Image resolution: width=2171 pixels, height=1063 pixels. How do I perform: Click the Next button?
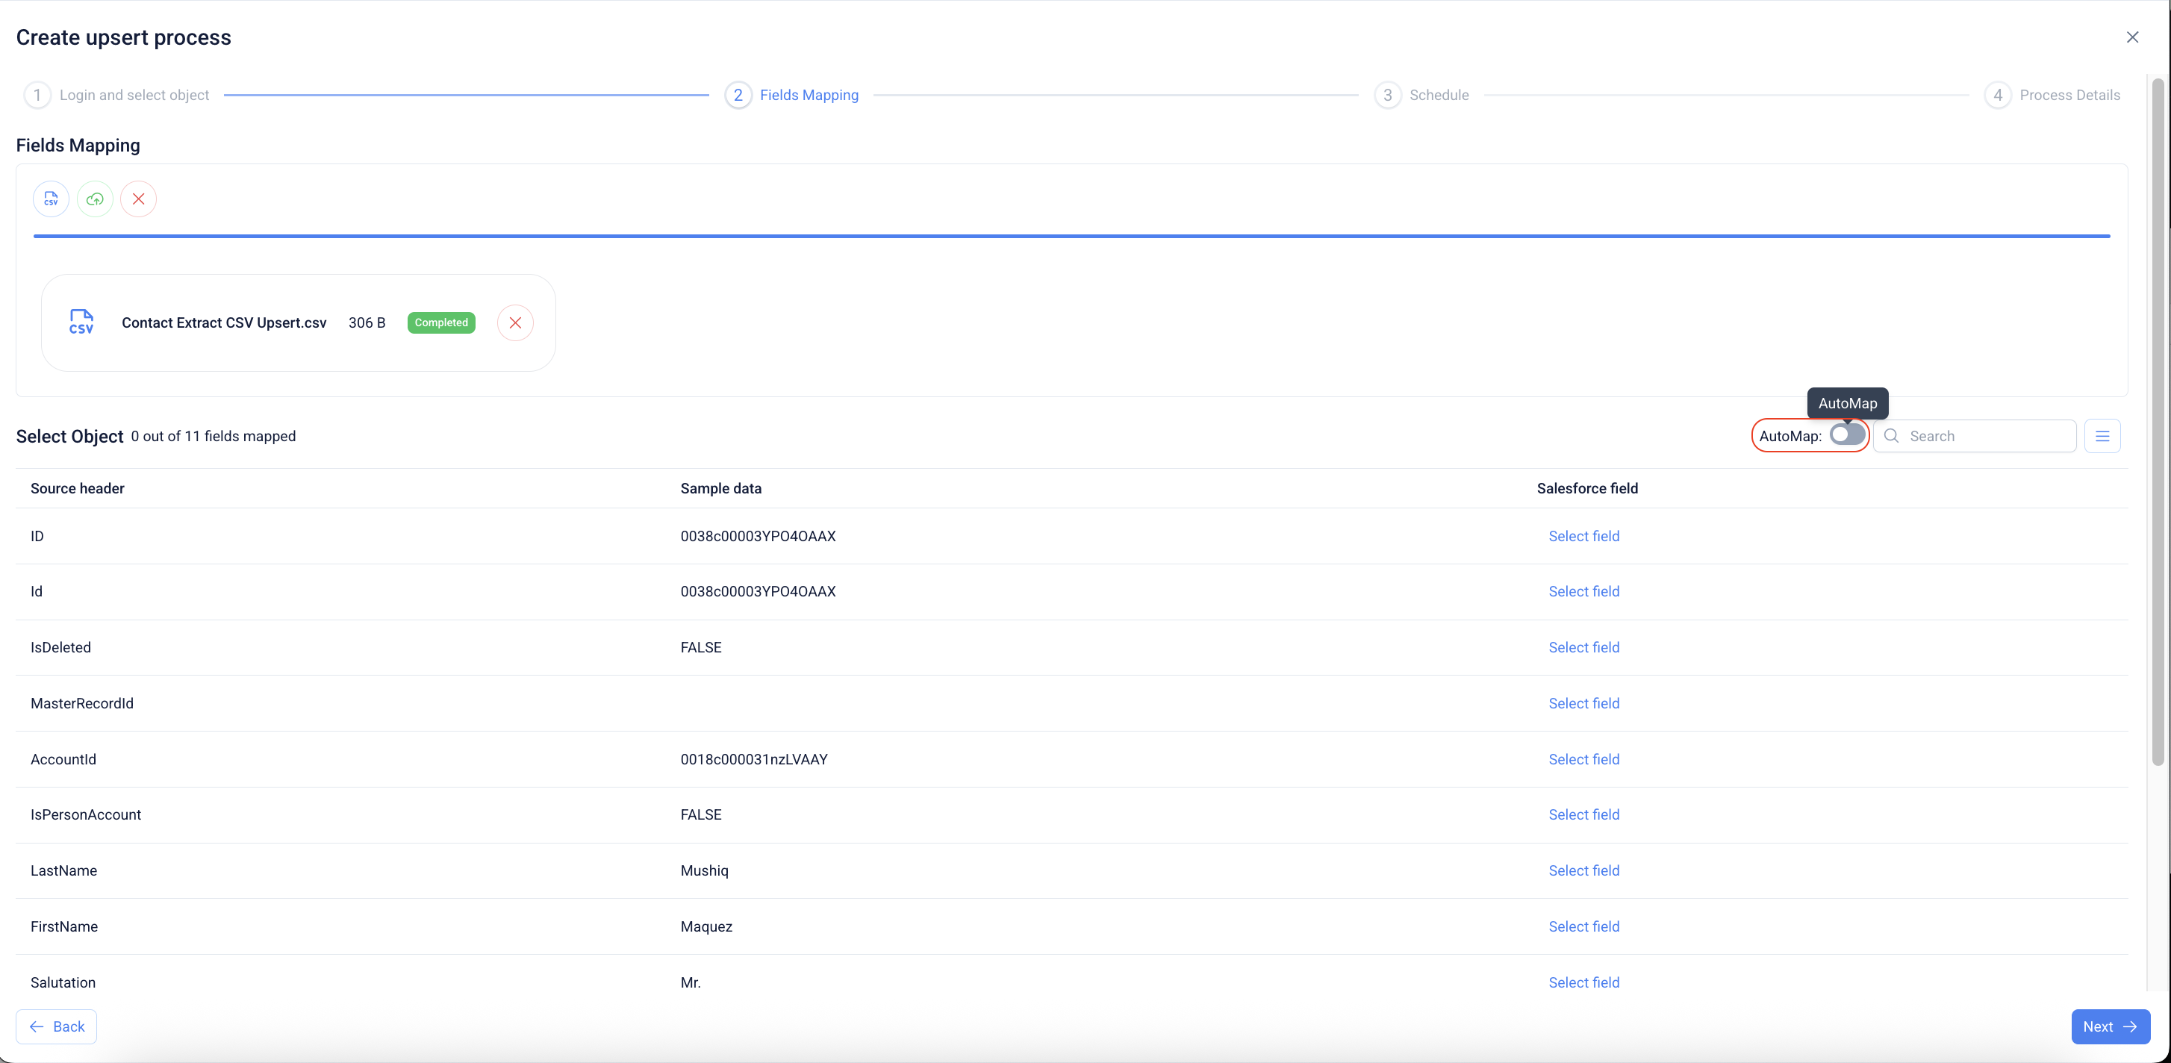(x=2110, y=1026)
